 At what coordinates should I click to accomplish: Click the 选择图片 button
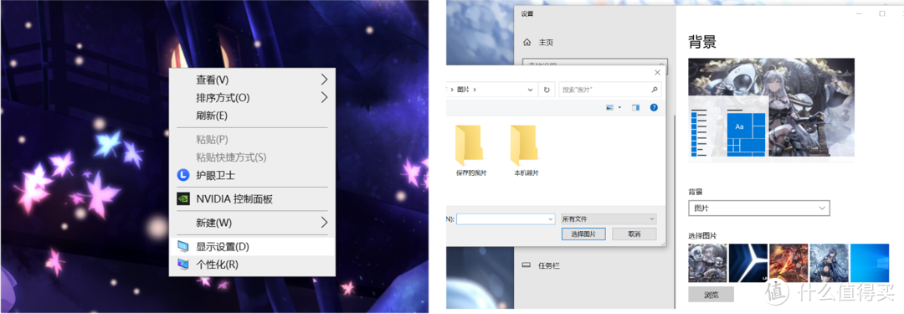point(583,234)
